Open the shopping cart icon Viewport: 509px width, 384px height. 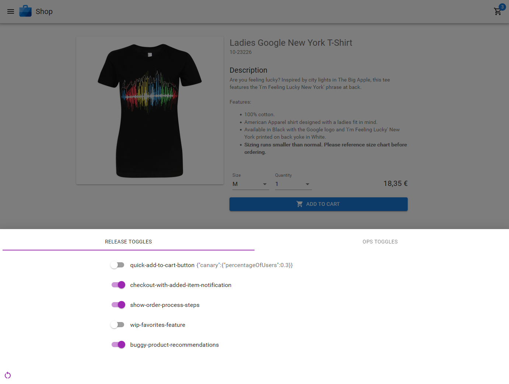pos(498,11)
